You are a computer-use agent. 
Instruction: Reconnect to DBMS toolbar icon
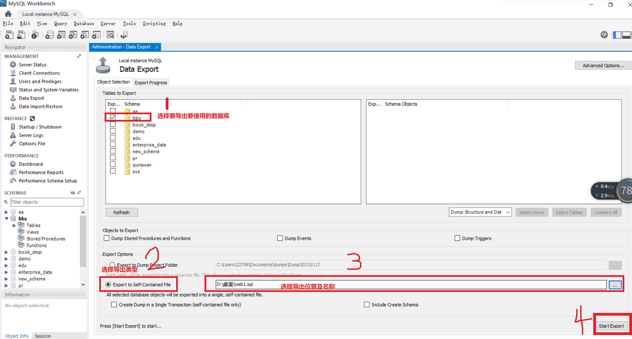click(x=124, y=35)
